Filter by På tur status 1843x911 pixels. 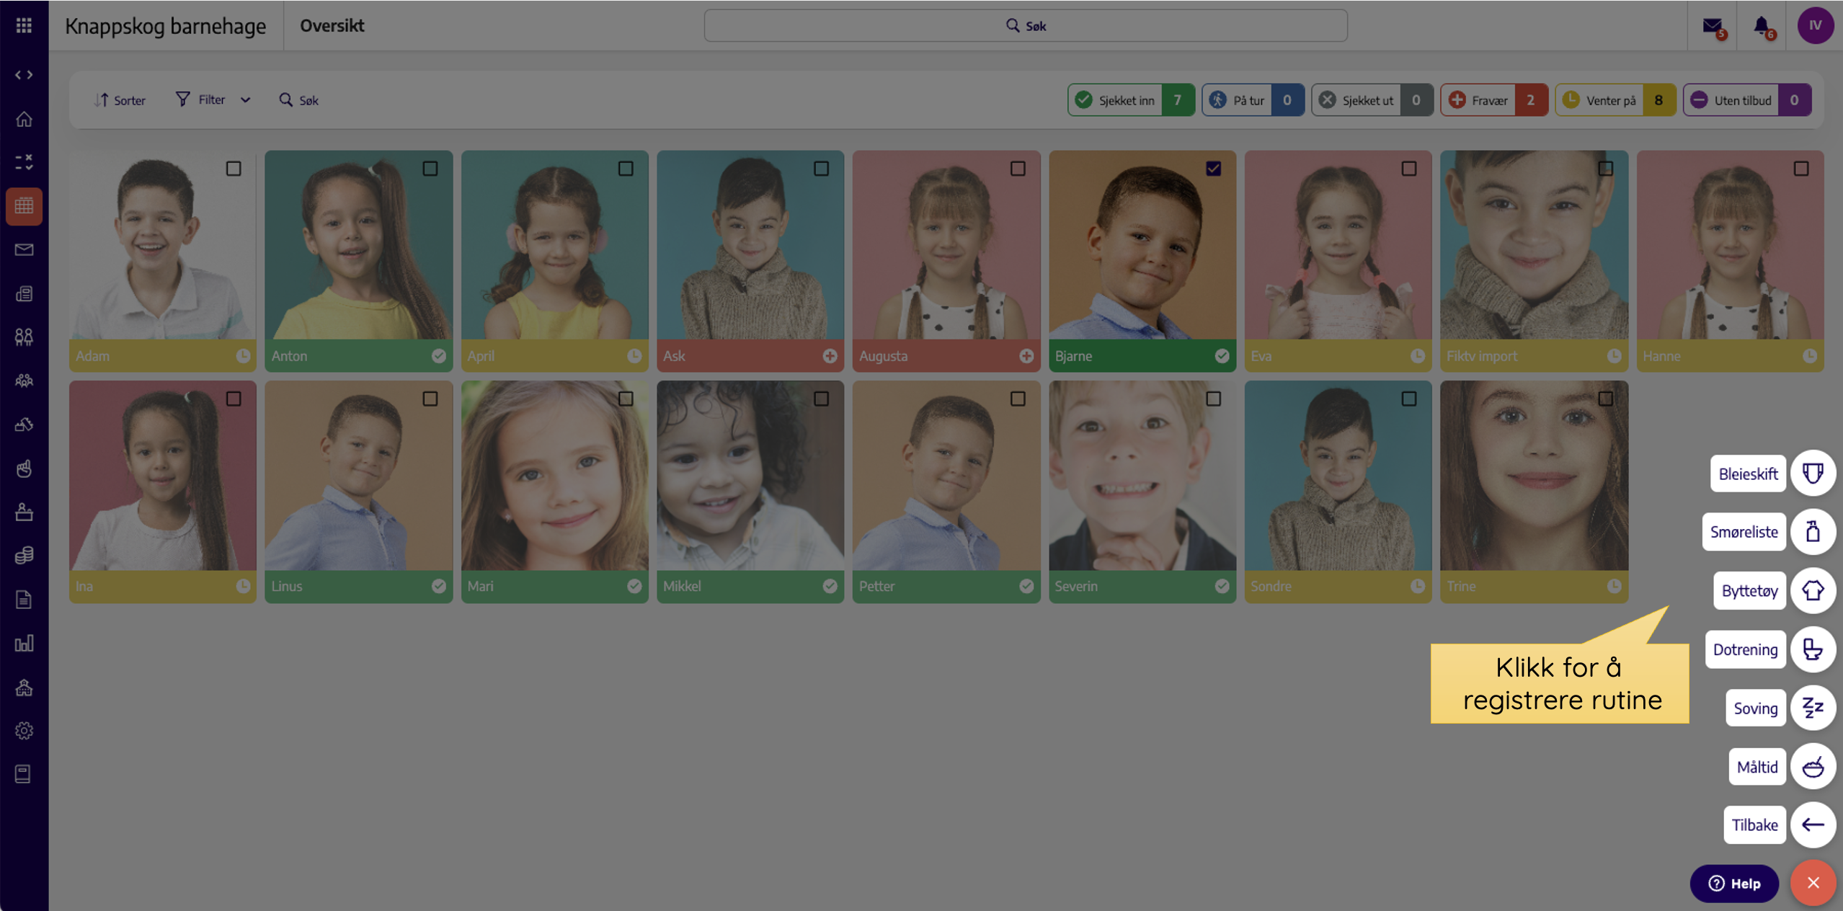pyautogui.click(x=1253, y=100)
